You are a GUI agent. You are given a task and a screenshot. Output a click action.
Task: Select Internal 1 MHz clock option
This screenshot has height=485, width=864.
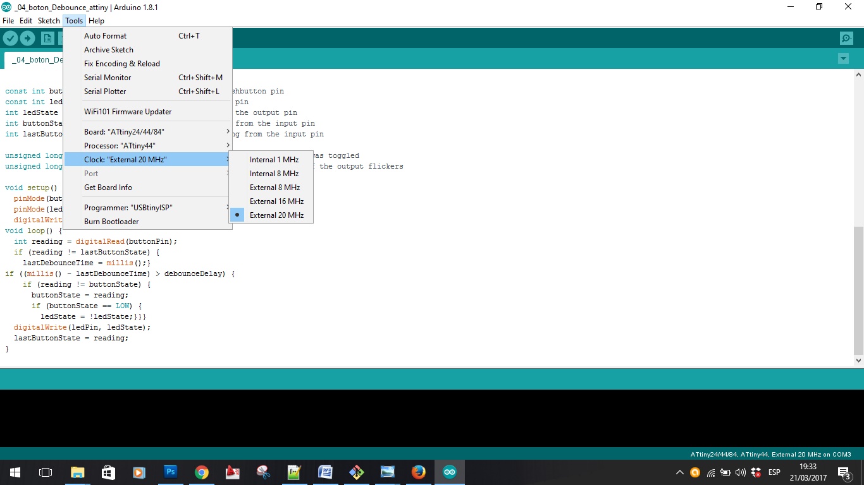click(271, 160)
